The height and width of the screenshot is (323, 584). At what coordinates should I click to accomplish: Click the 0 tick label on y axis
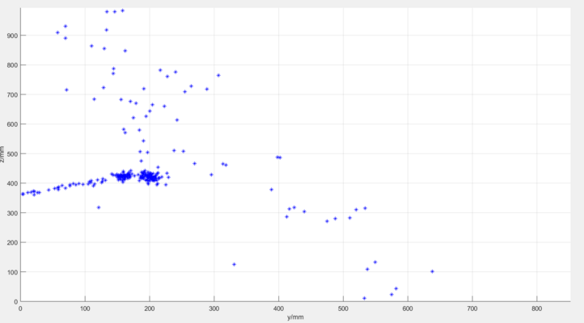click(x=21, y=308)
